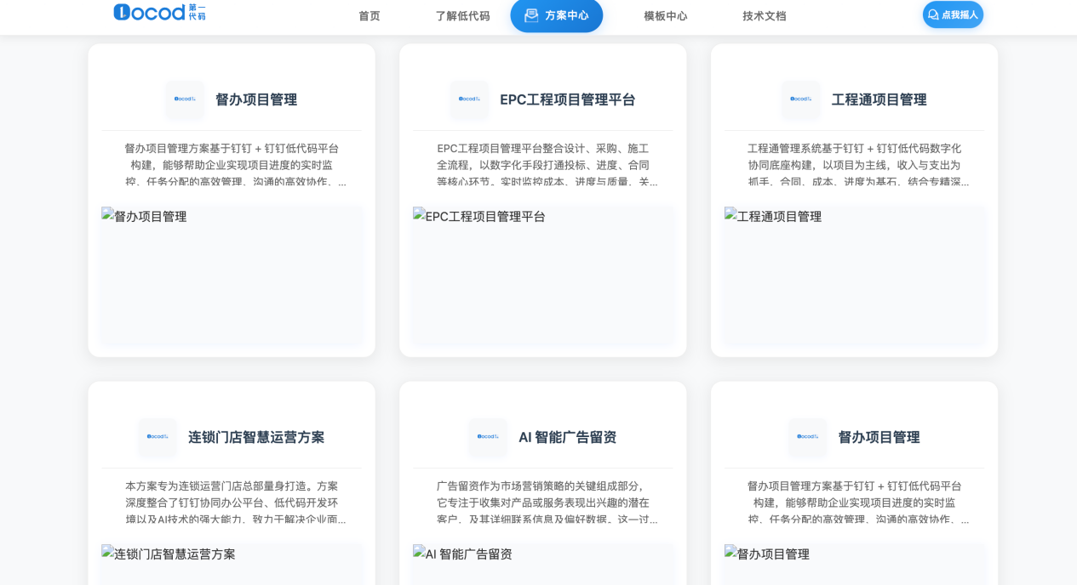Click the logo icon beside 连锁门店智慧运营方案

tap(158, 437)
